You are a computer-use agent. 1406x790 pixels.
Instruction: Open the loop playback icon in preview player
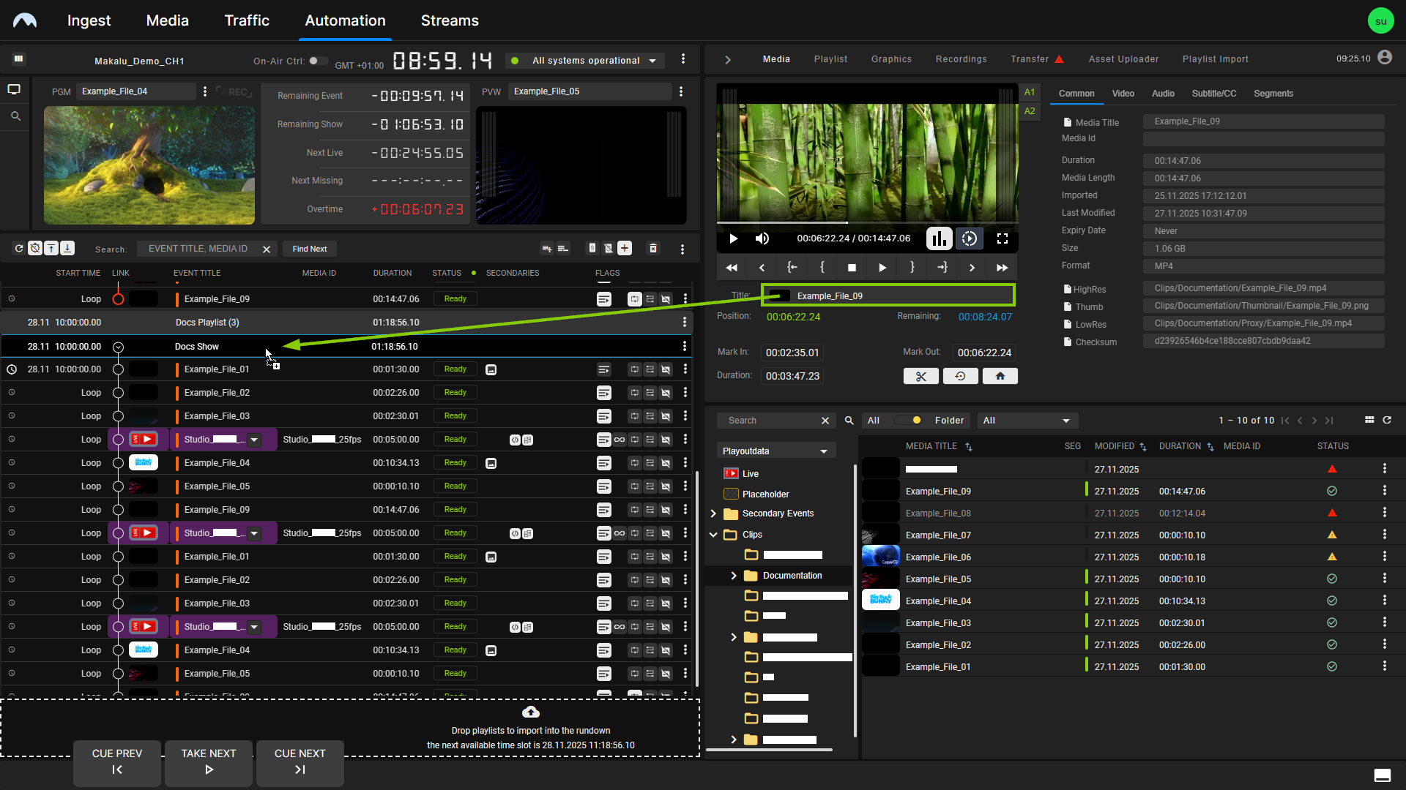point(970,238)
